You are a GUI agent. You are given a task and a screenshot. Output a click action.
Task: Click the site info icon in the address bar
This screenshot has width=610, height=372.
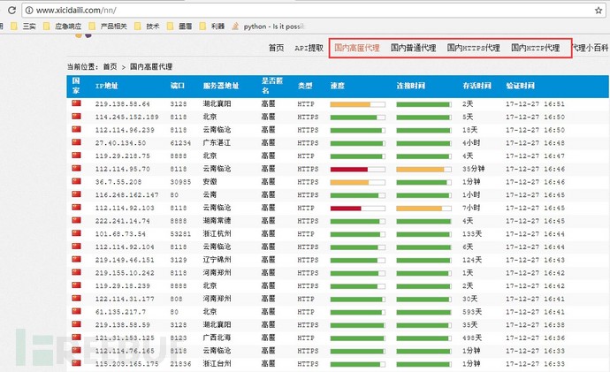click(x=29, y=11)
